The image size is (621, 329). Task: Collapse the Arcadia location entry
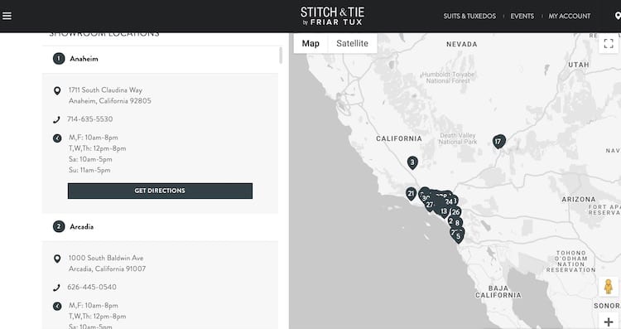pos(160,227)
